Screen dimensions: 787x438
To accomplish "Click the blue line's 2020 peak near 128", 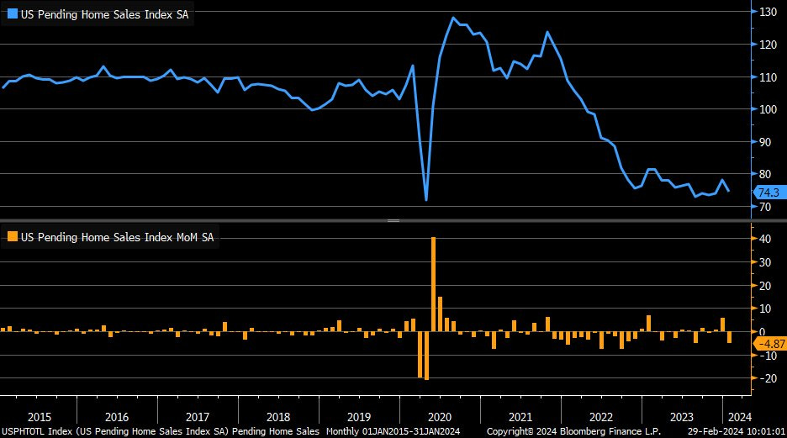I will click(x=453, y=18).
